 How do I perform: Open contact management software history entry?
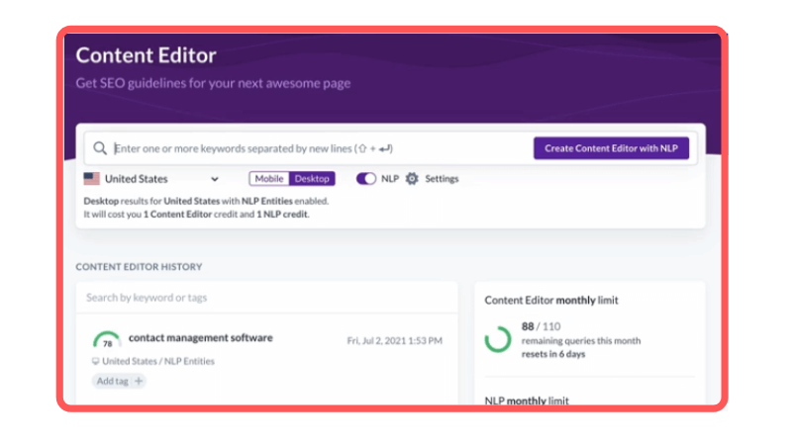[x=201, y=337]
